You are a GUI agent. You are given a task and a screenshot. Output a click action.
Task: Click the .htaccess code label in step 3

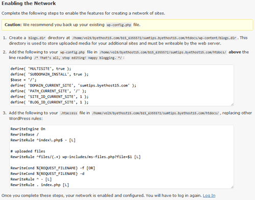click(69, 113)
